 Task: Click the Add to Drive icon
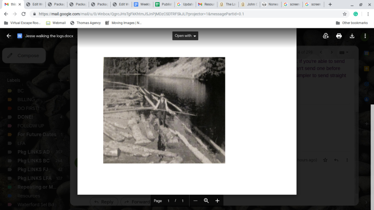(x=326, y=36)
